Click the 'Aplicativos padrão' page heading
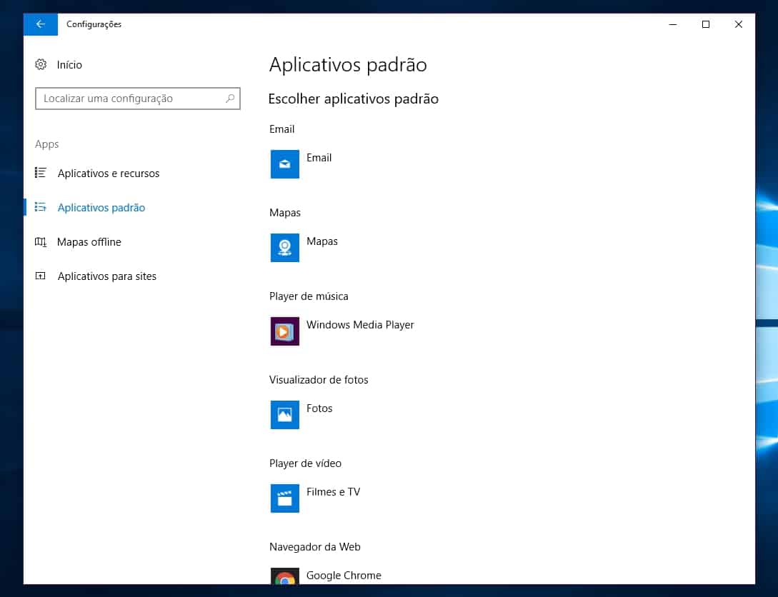 point(348,65)
